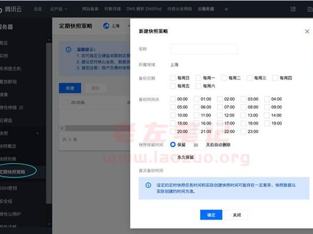Check the 23:00 backup time
Image resolution: width=313 pixels, height=234 pixels.
tap(243, 132)
